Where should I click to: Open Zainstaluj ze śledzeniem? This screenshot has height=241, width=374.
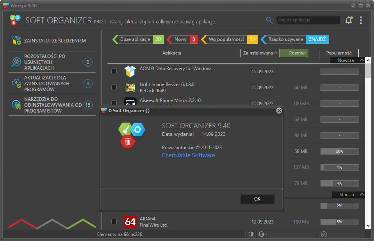(52, 40)
